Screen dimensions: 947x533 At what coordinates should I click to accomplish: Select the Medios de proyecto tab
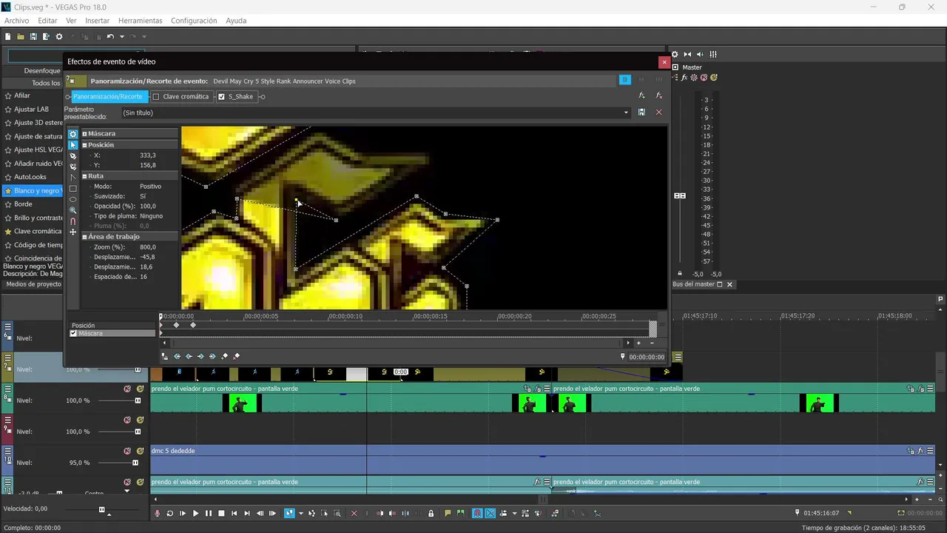click(33, 284)
